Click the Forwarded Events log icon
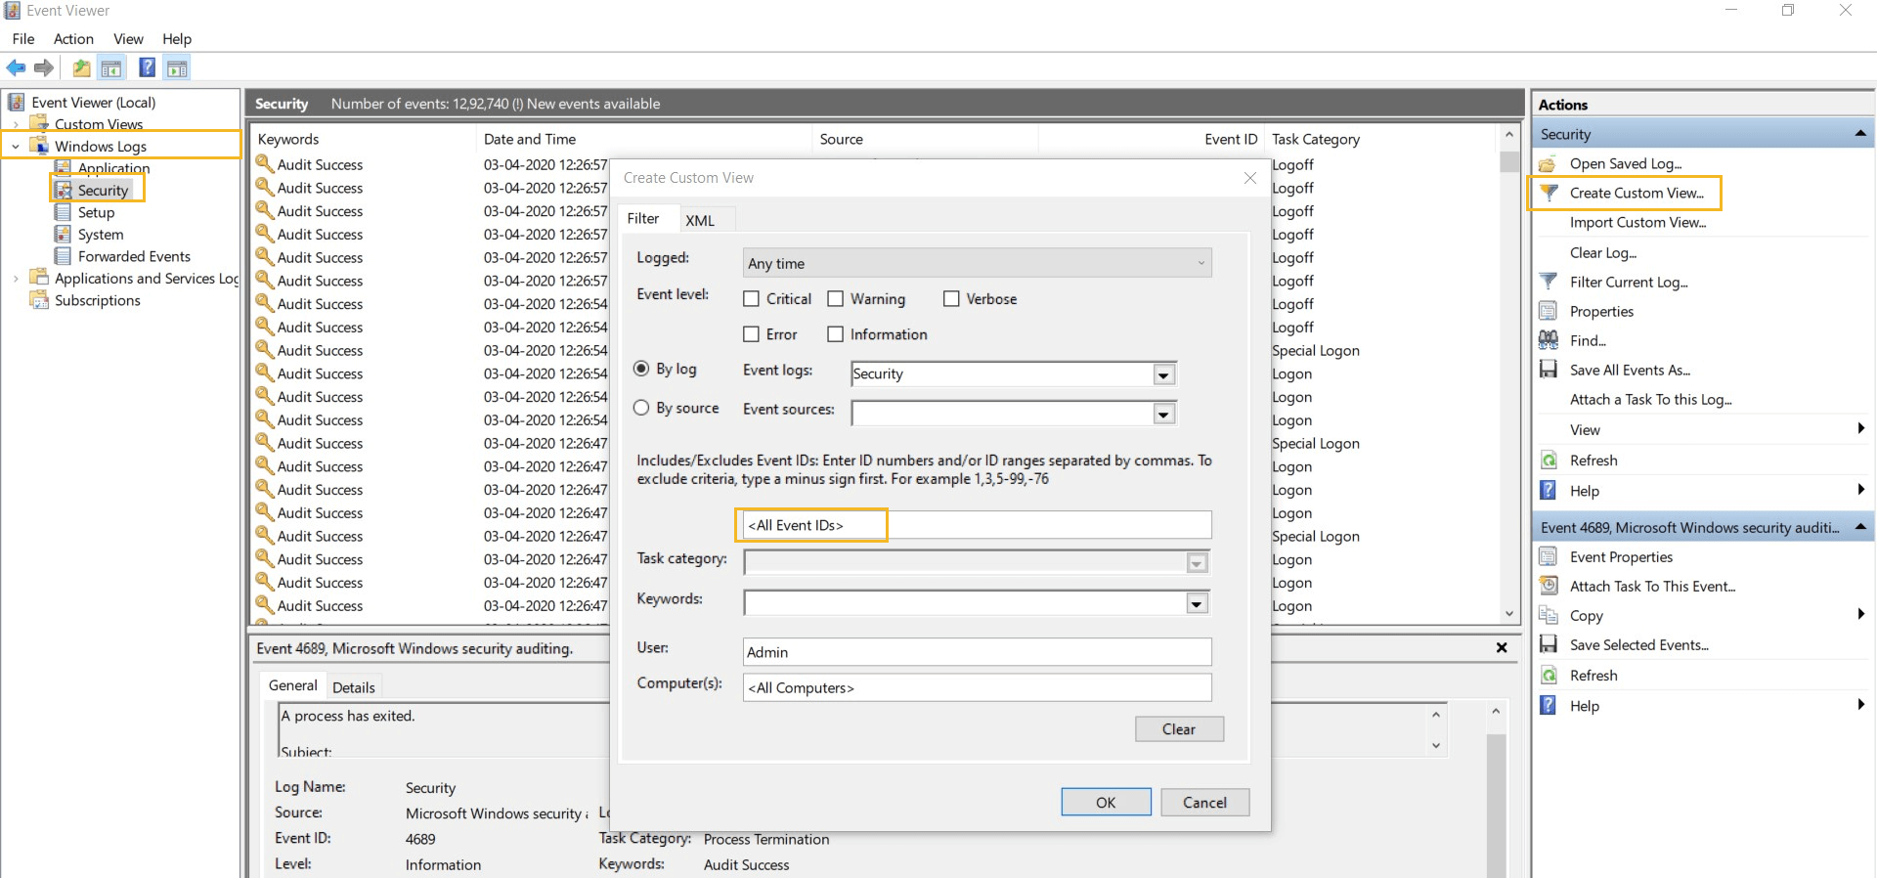Viewport: 1877px width, 878px height. (63, 256)
